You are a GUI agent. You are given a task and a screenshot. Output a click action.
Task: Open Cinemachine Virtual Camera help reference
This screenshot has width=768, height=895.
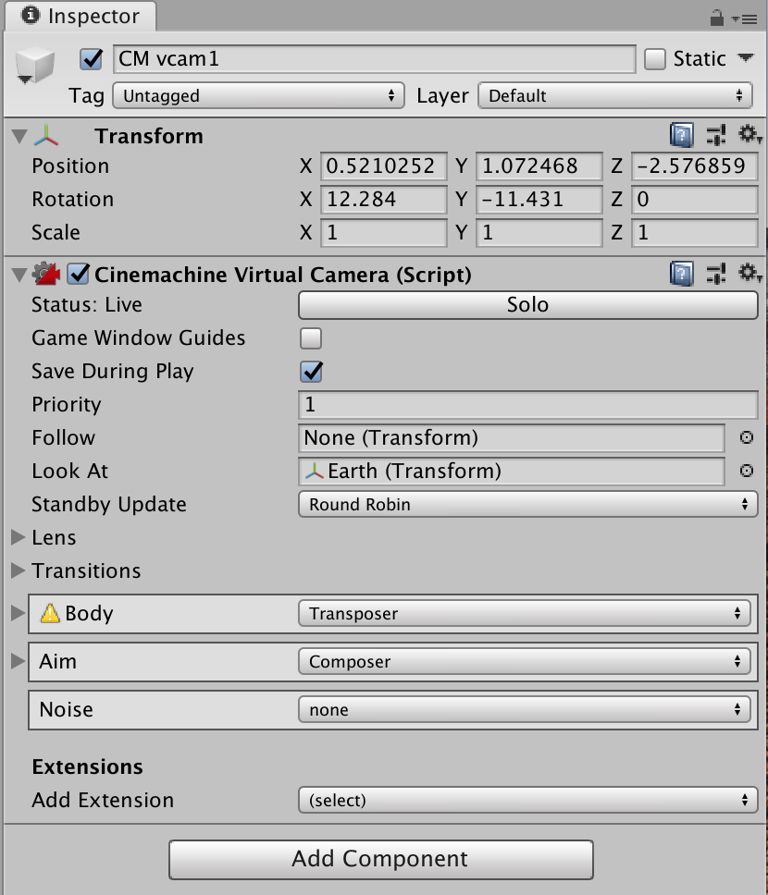[681, 274]
